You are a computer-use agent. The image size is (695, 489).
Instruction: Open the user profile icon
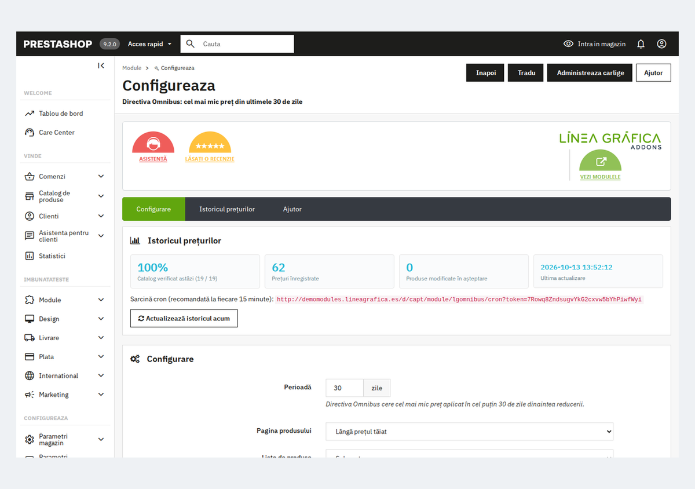coord(661,43)
